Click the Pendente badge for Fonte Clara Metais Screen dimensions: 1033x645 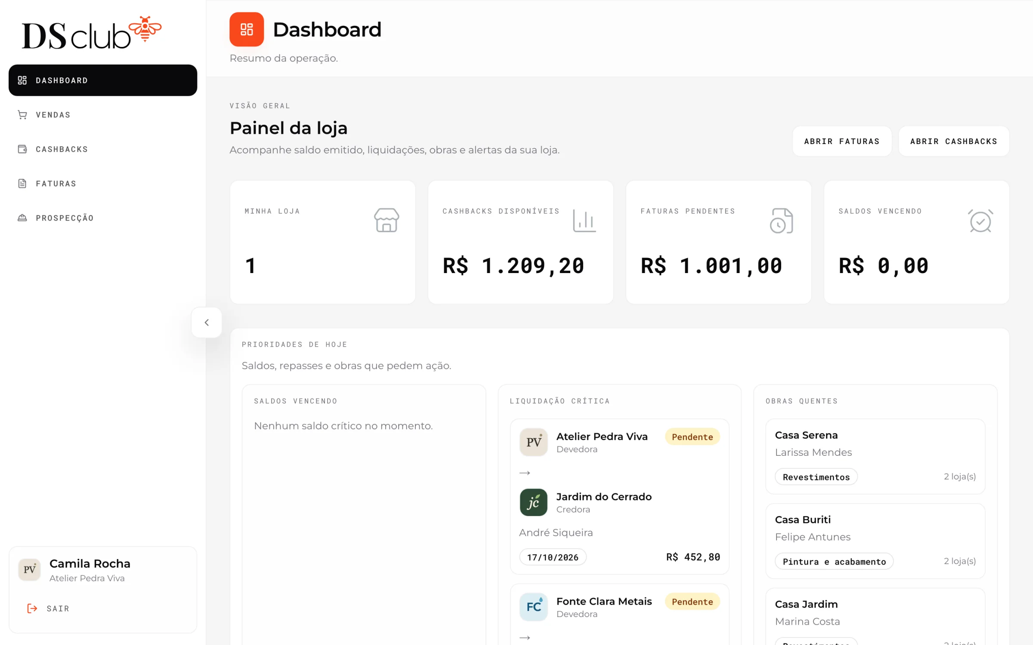click(692, 602)
